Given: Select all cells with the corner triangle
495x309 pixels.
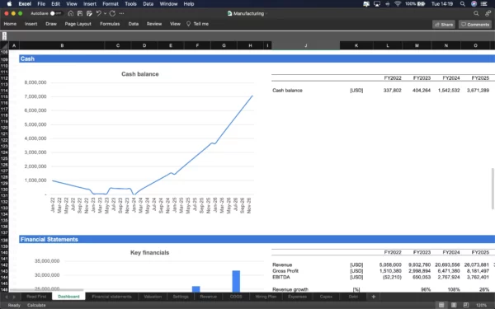Looking at the screenshot, I should [4, 45].
